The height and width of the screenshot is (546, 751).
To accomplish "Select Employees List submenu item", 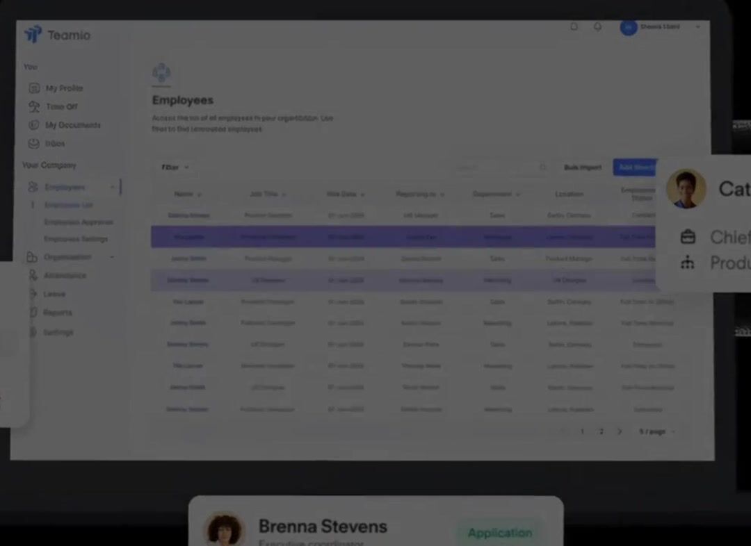I will click(x=68, y=205).
